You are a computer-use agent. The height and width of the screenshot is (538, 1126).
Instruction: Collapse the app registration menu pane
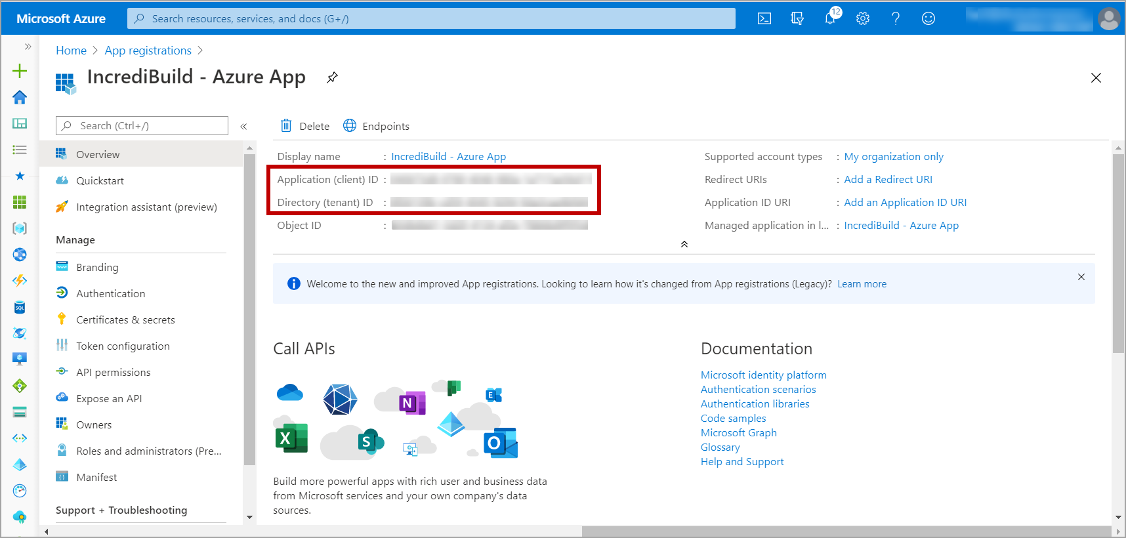click(x=243, y=126)
